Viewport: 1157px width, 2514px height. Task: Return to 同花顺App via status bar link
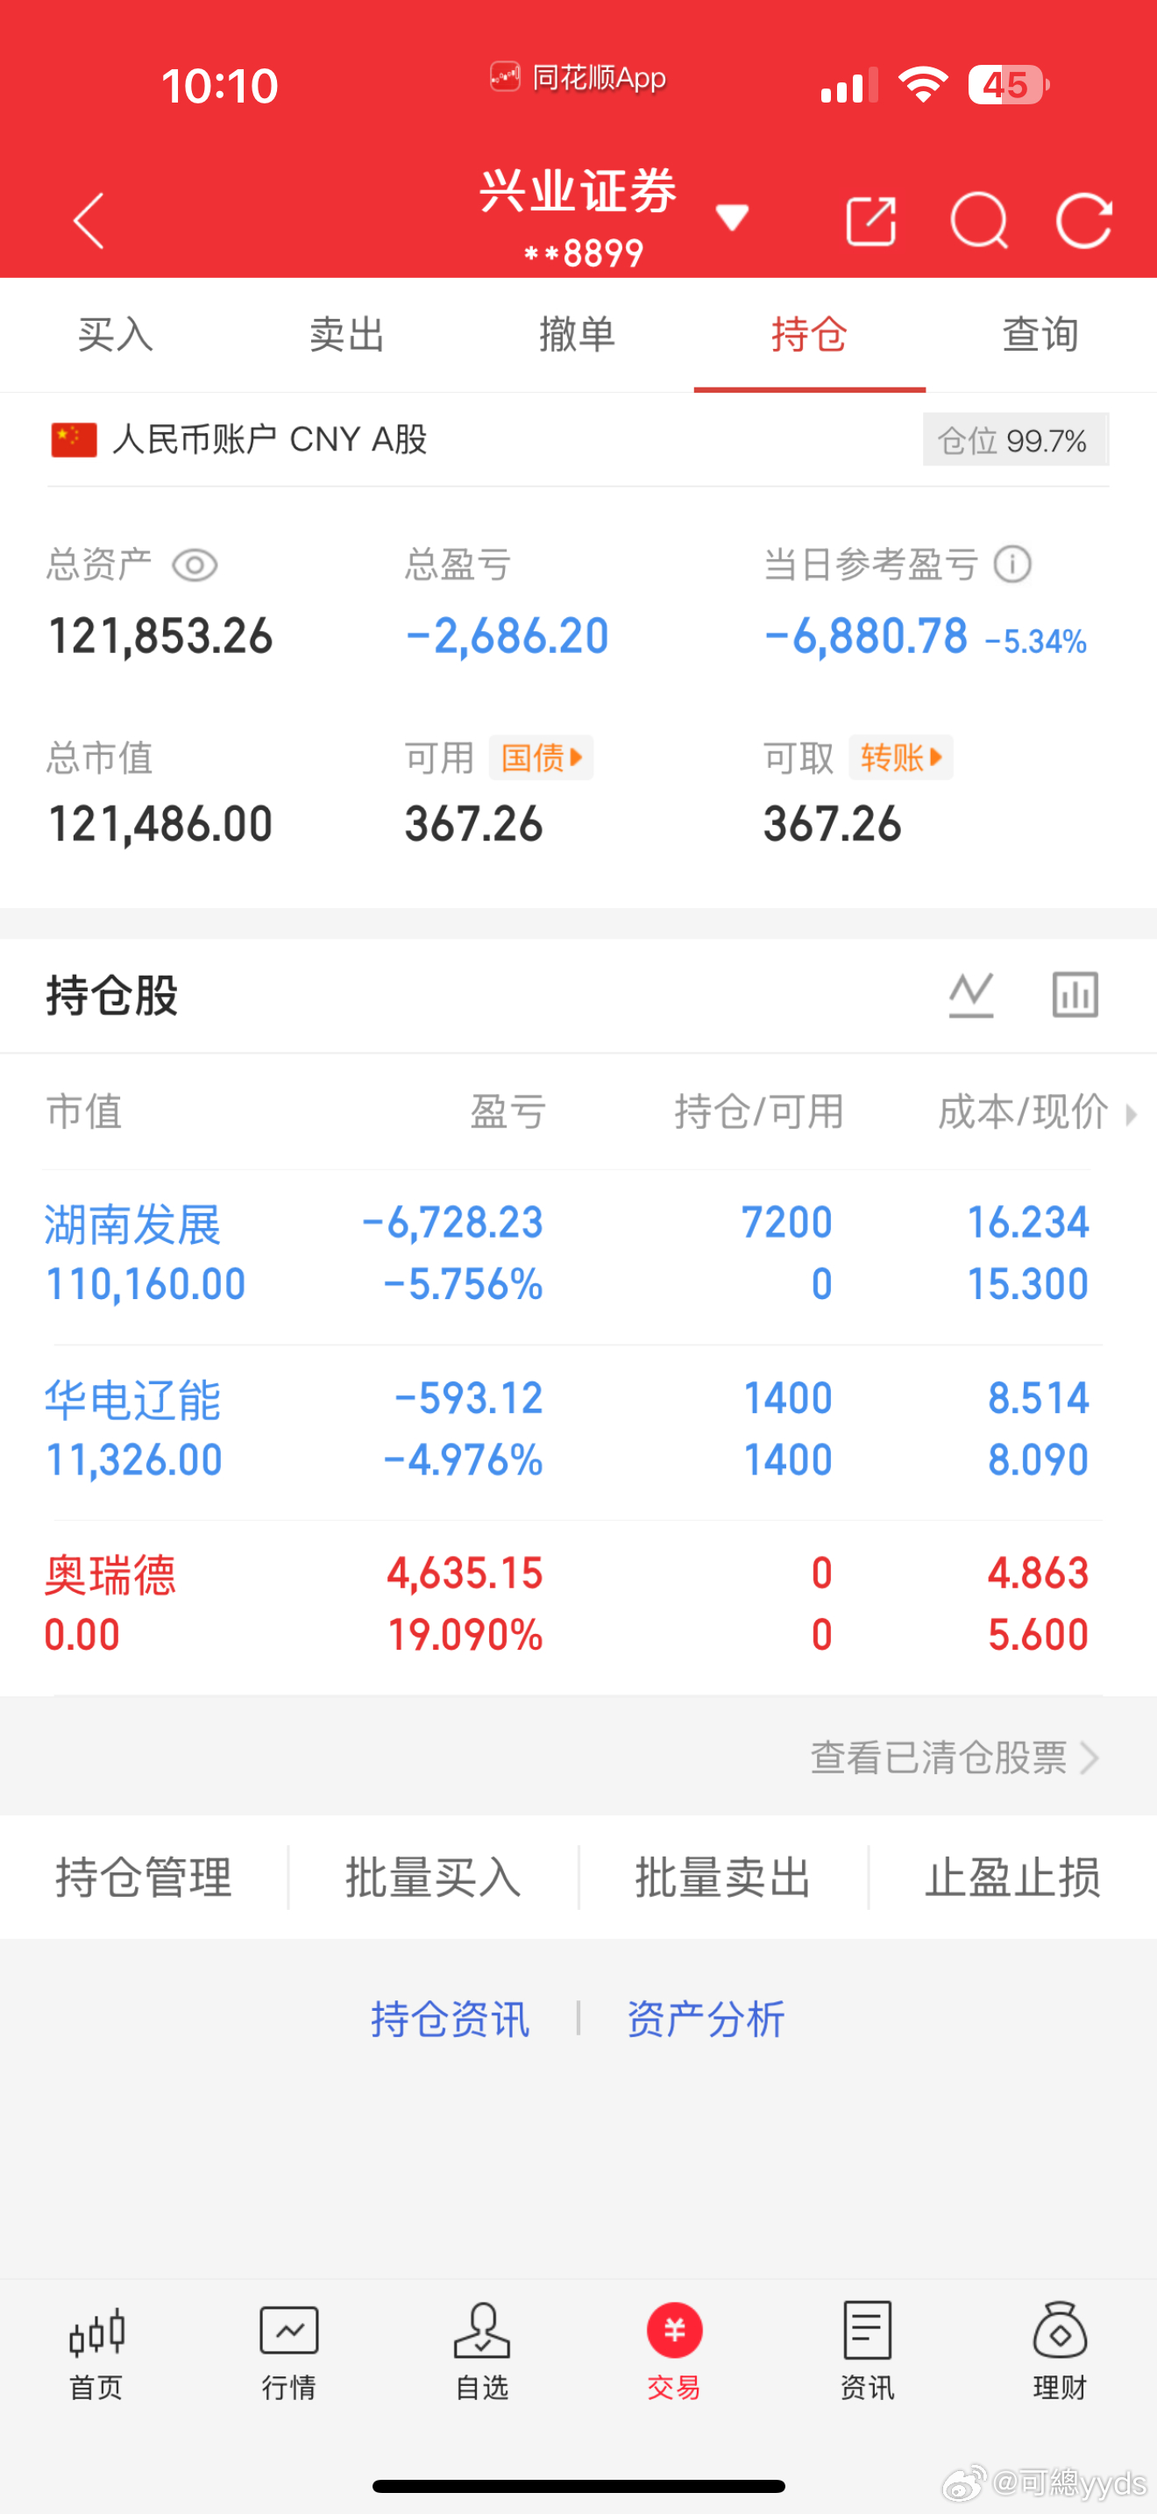578,77
